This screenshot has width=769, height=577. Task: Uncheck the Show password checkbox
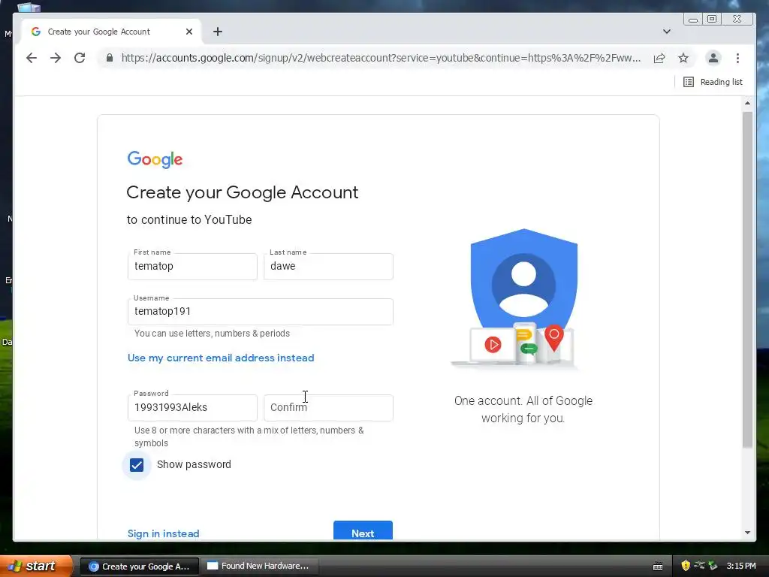[x=137, y=464]
